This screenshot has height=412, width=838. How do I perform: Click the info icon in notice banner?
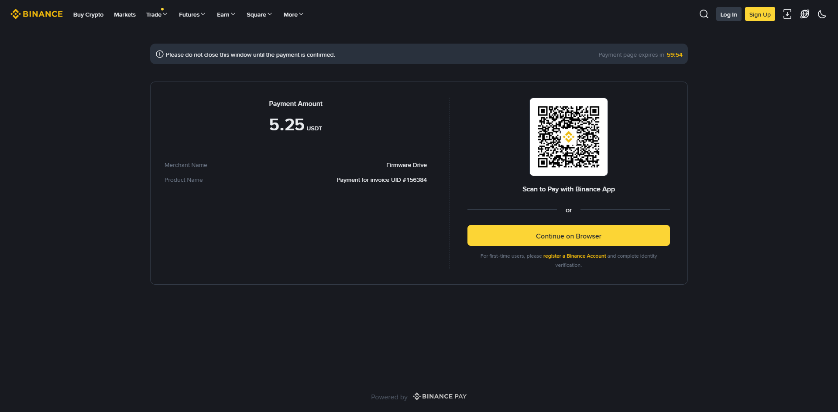click(x=160, y=54)
